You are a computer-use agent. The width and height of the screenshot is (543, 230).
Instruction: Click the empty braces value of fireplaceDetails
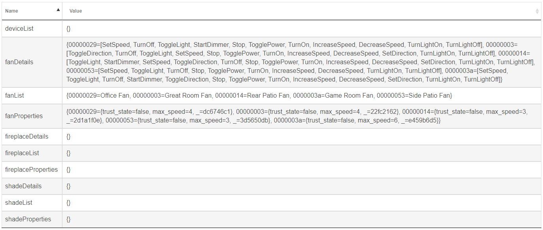pos(68,136)
